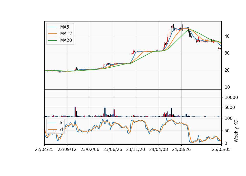Click the 23/11/20 date tick label

(136, 149)
